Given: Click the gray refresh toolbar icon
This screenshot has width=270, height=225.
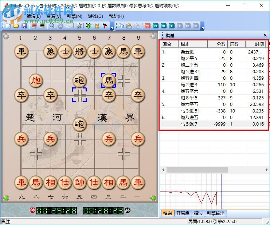Looking at the screenshot, I should click(x=69, y=26).
